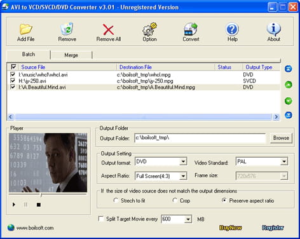Click the globe icon near www.boilsoft.com
Image resolution: width=300 pixels, height=239 pixels.
(11, 228)
